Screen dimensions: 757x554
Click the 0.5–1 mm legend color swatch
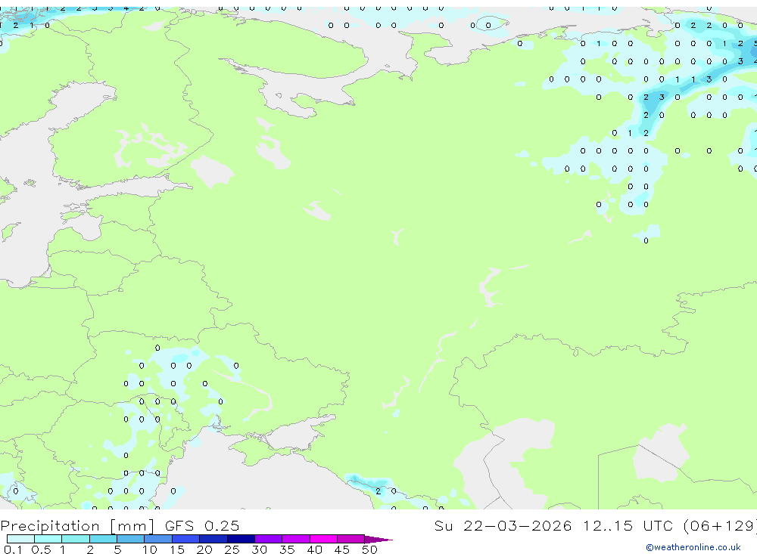coord(48,539)
